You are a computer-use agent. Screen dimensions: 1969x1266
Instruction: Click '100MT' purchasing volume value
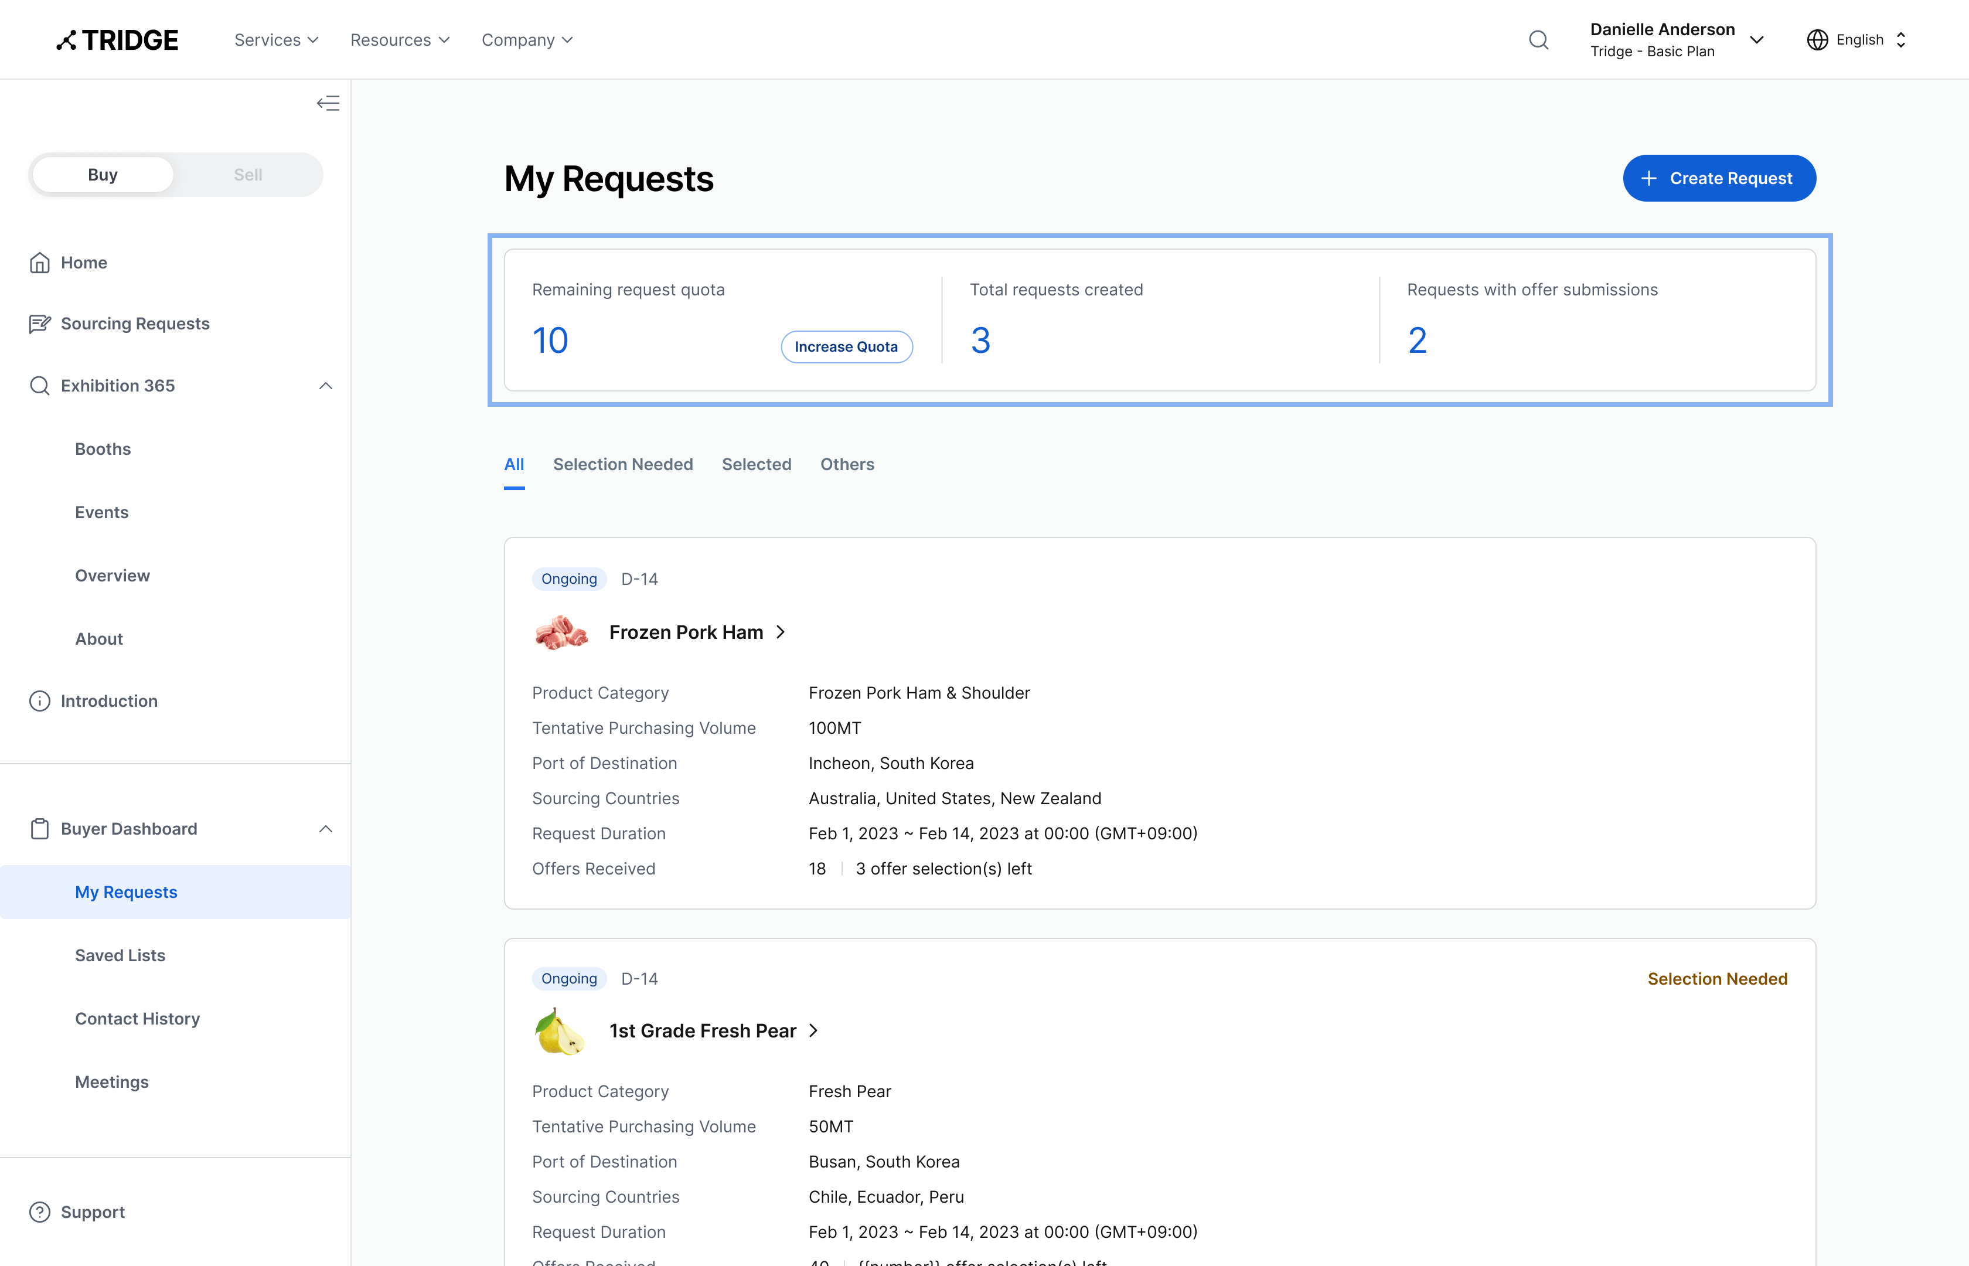click(835, 729)
